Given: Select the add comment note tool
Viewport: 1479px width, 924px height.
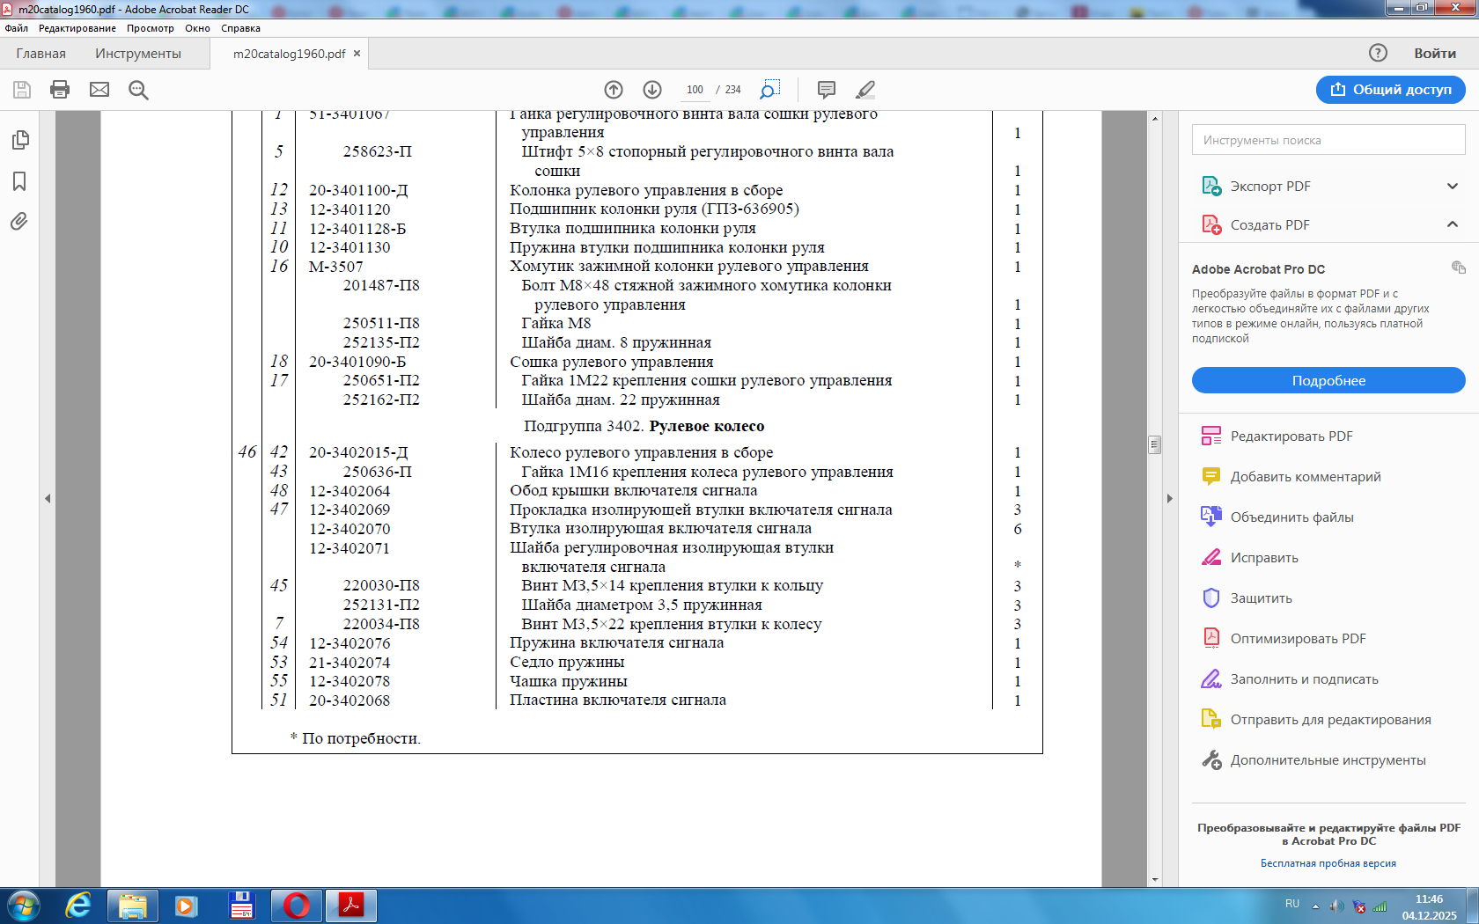Looking at the screenshot, I should point(826,90).
